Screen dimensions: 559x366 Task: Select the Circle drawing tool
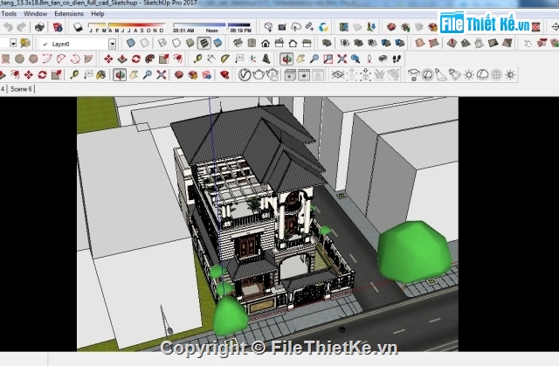[19, 59]
